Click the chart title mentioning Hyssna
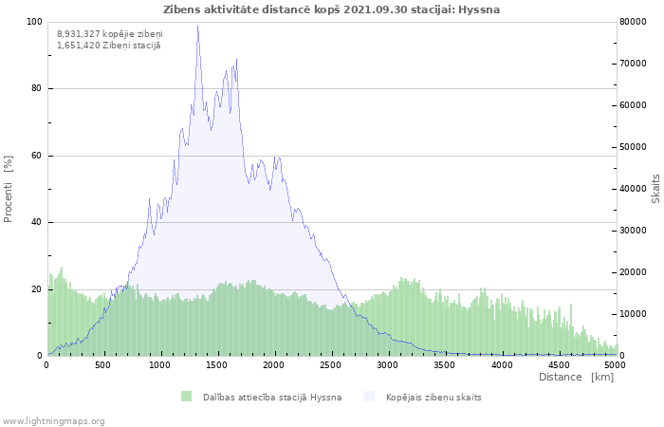Image resolution: width=664 pixels, height=427 pixels. click(331, 9)
